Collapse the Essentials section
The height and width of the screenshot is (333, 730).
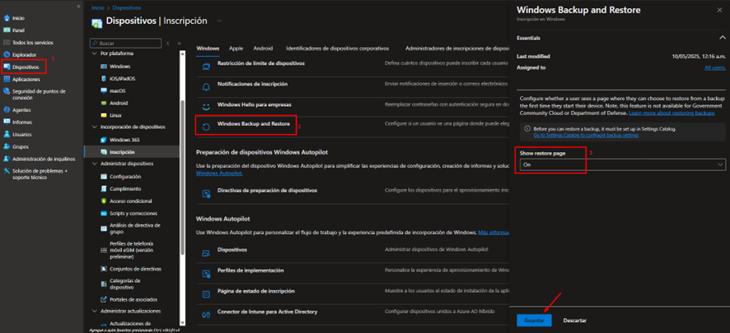click(721, 38)
